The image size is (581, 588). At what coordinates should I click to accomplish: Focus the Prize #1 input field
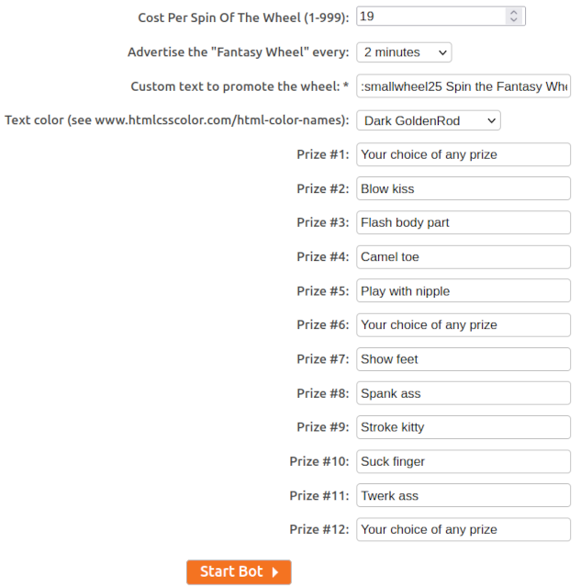tap(464, 154)
